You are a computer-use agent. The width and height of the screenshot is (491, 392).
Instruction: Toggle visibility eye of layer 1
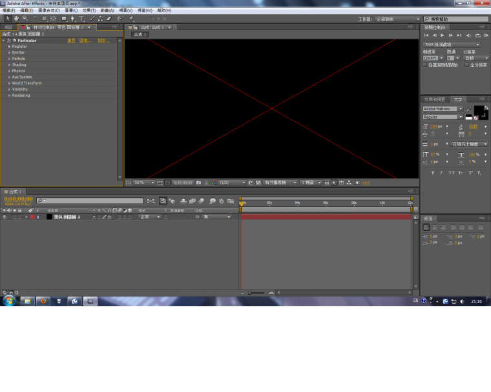pos(5,217)
